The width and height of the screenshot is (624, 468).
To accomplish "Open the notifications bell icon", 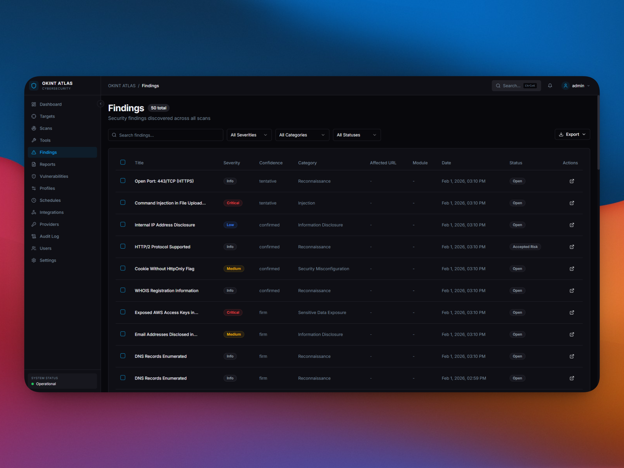I will point(550,85).
